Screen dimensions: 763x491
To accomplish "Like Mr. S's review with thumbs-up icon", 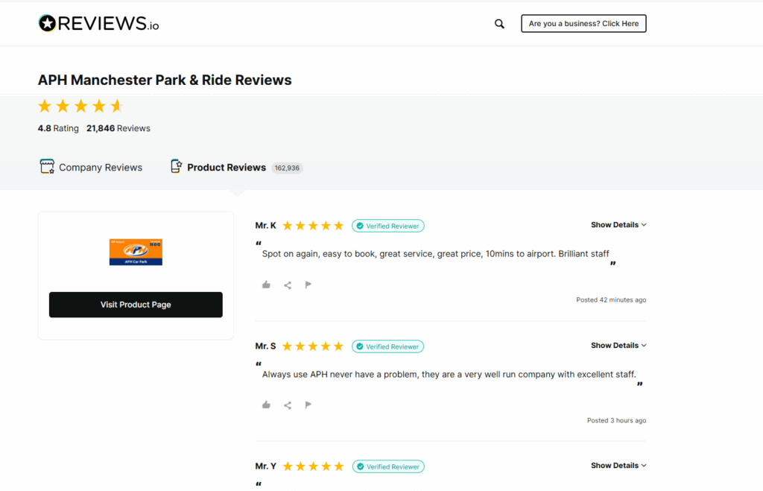I will (266, 405).
